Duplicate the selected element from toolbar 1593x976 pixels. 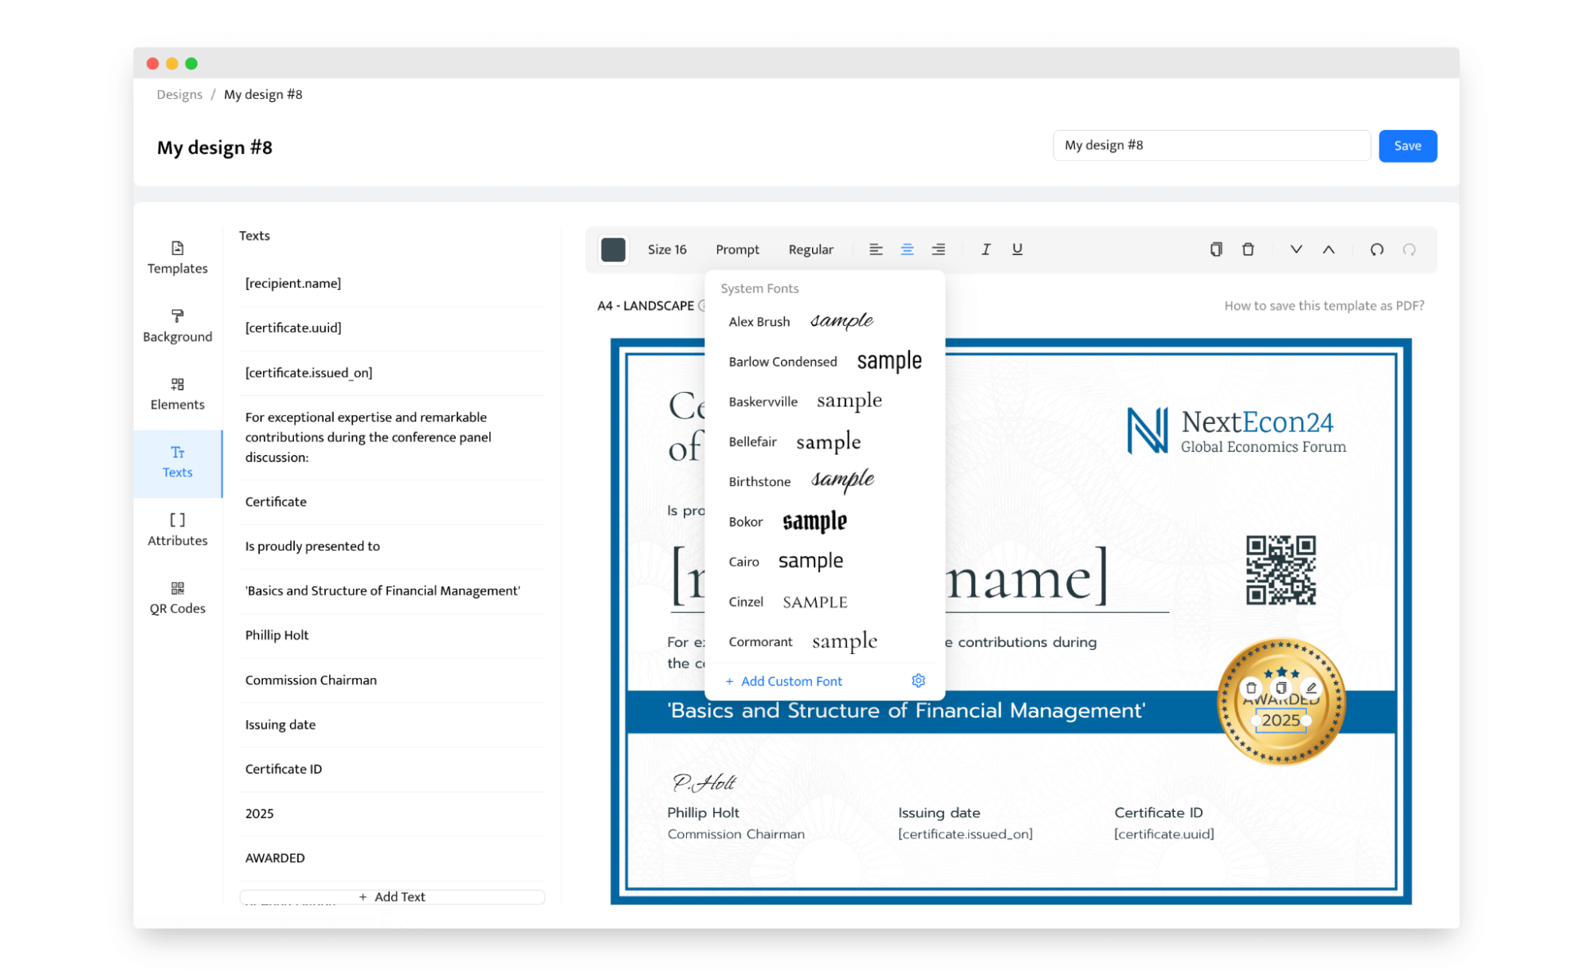point(1216,249)
